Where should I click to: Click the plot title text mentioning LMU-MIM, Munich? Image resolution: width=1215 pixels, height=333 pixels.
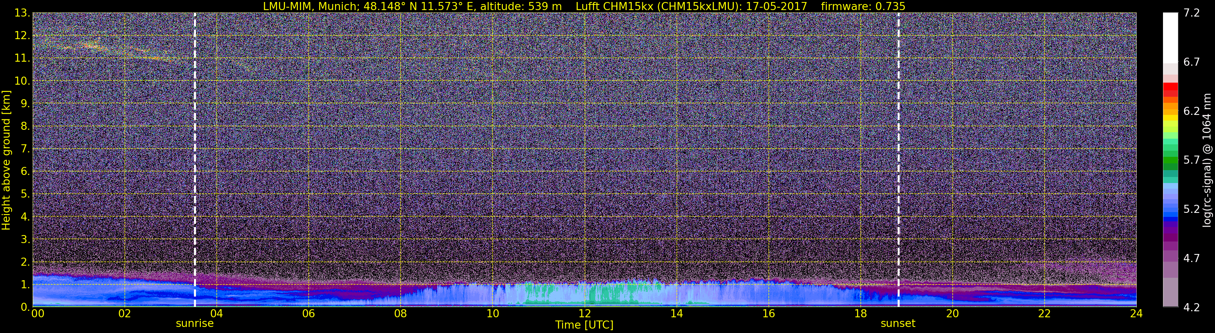tap(584, 6)
